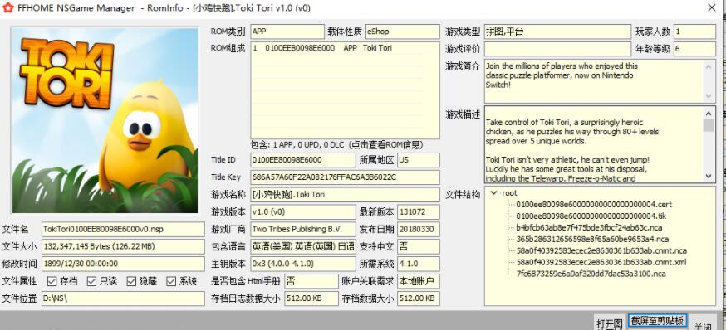The height and width of the screenshot is (330, 726).
Task: Click the scroll up arrow of 游戏简介 box
Action: pos(709,66)
